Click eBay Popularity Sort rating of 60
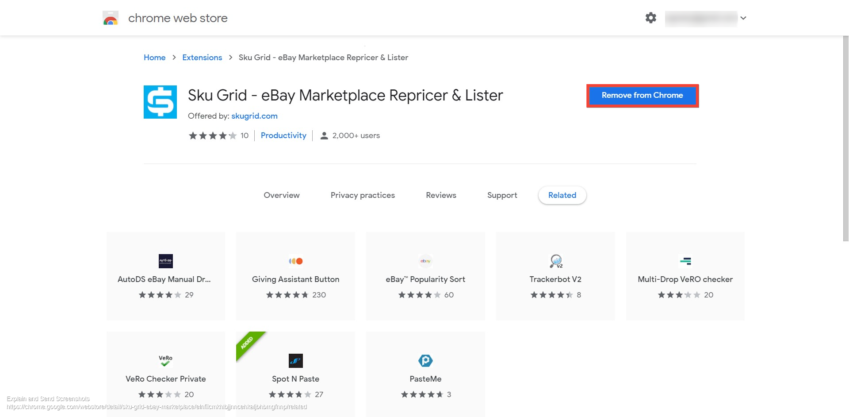Viewport: 849px width, 417px height. 426,295
